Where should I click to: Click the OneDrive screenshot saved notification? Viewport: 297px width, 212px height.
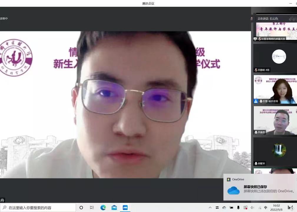(x=260, y=187)
